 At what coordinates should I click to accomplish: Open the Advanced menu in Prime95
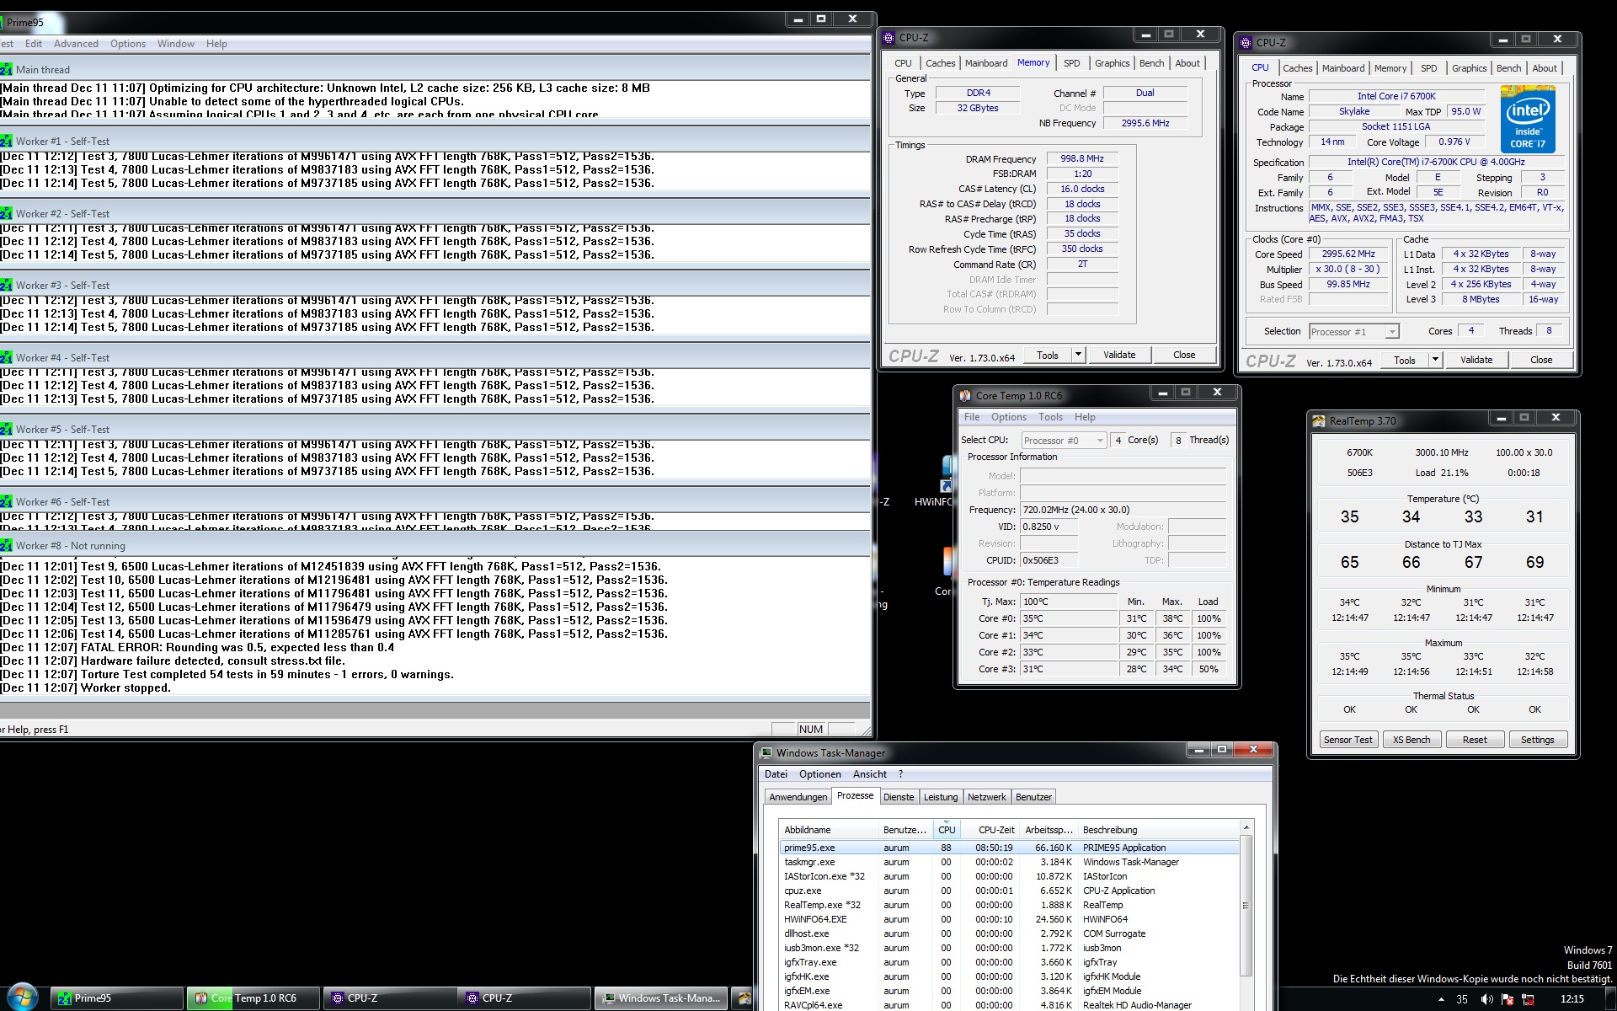(x=76, y=44)
